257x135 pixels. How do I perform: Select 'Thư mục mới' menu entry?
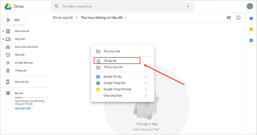click(x=123, y=51)
